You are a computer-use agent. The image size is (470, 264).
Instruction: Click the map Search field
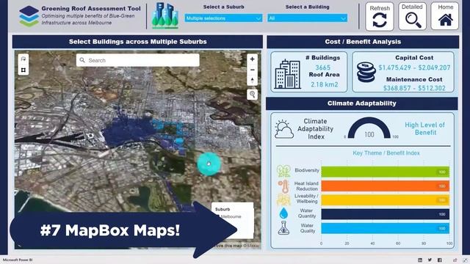138,60
